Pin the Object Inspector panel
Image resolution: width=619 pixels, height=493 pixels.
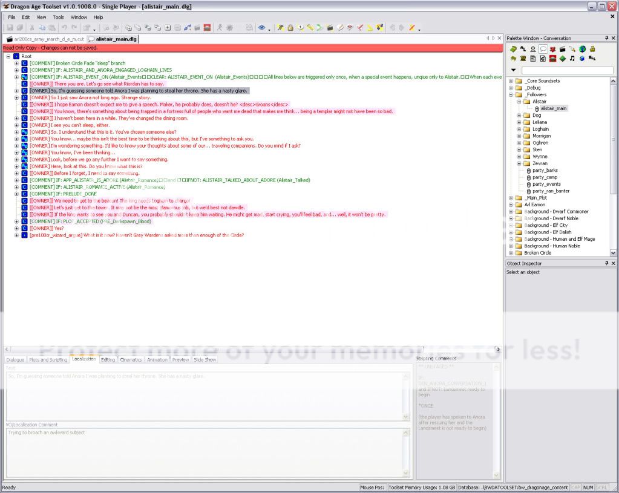click(x=606, y=264)
